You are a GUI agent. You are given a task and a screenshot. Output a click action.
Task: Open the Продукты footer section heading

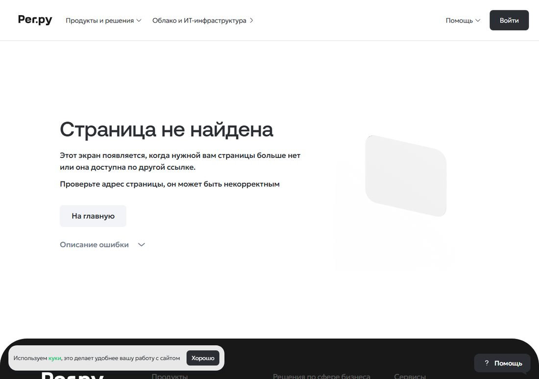[170, 376]
